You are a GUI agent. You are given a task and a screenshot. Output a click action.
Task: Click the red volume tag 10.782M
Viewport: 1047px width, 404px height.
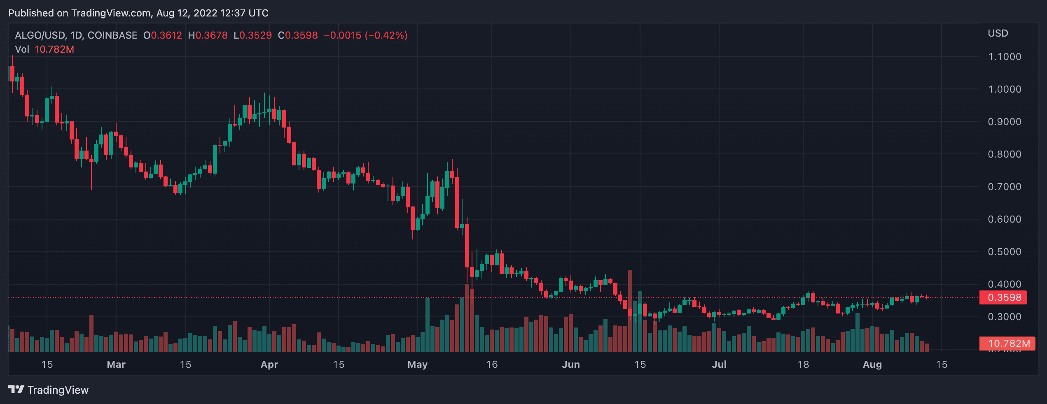coord(1007,344)
